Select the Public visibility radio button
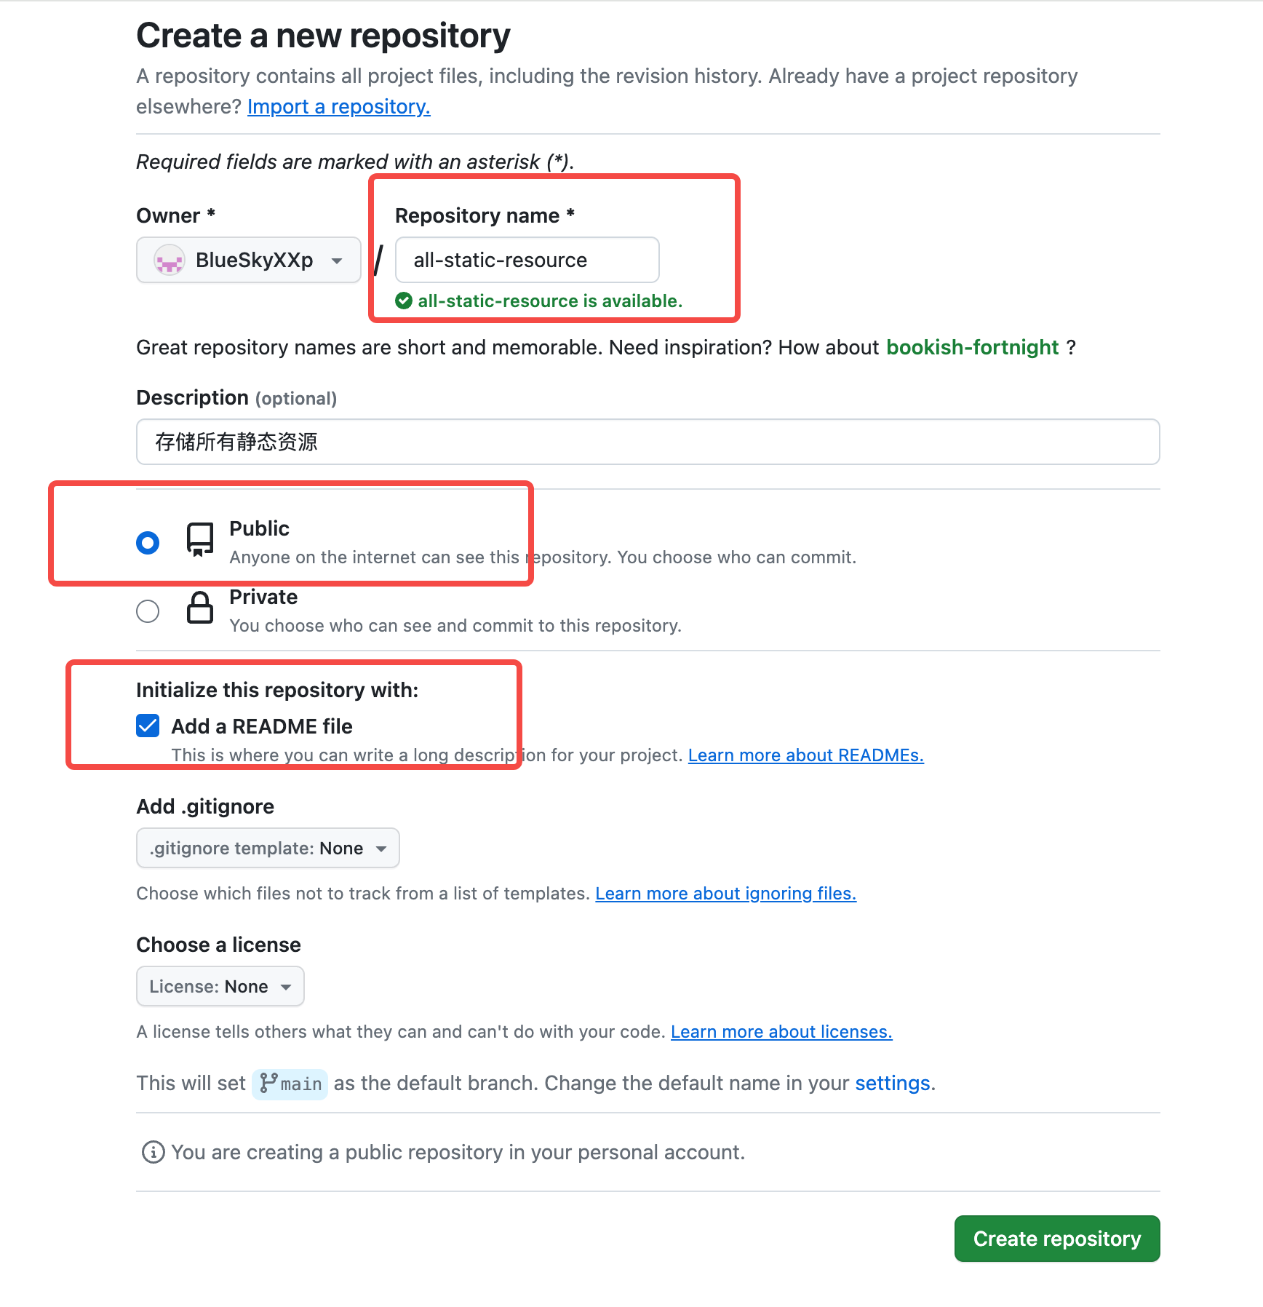The width and height of the screenshot is (1263, 1307). click(148, 543)
